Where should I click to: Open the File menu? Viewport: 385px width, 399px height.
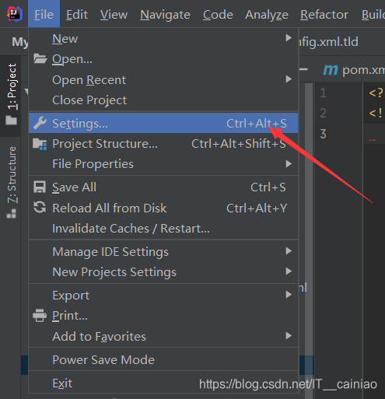tap(44, 14)
